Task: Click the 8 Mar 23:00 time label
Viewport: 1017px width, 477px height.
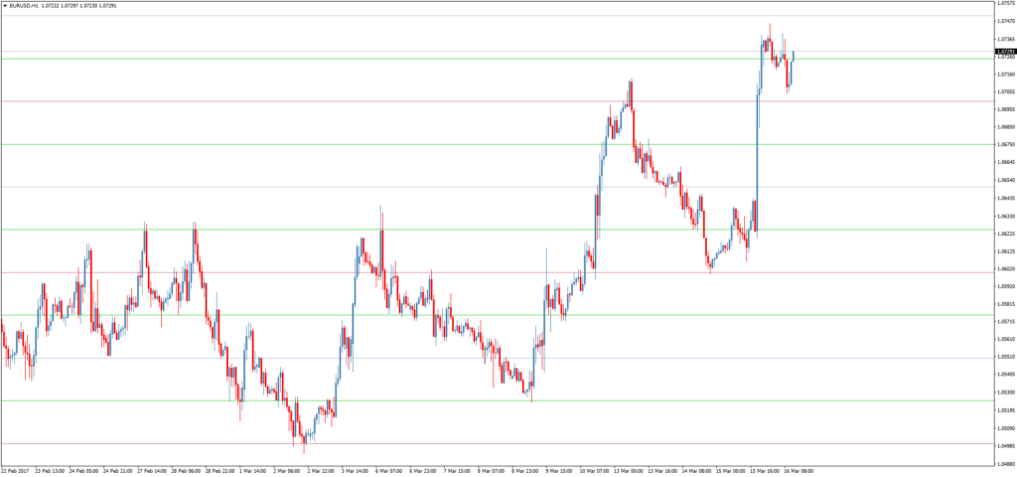Action: pyautogui.click(x=525, y=471)
